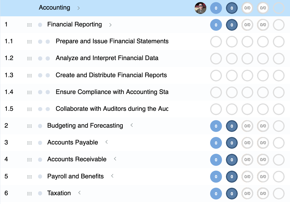Open Collaborate with Auditors during the Audit
This screenshot has height=204, width=290.
tap(113, 109)
